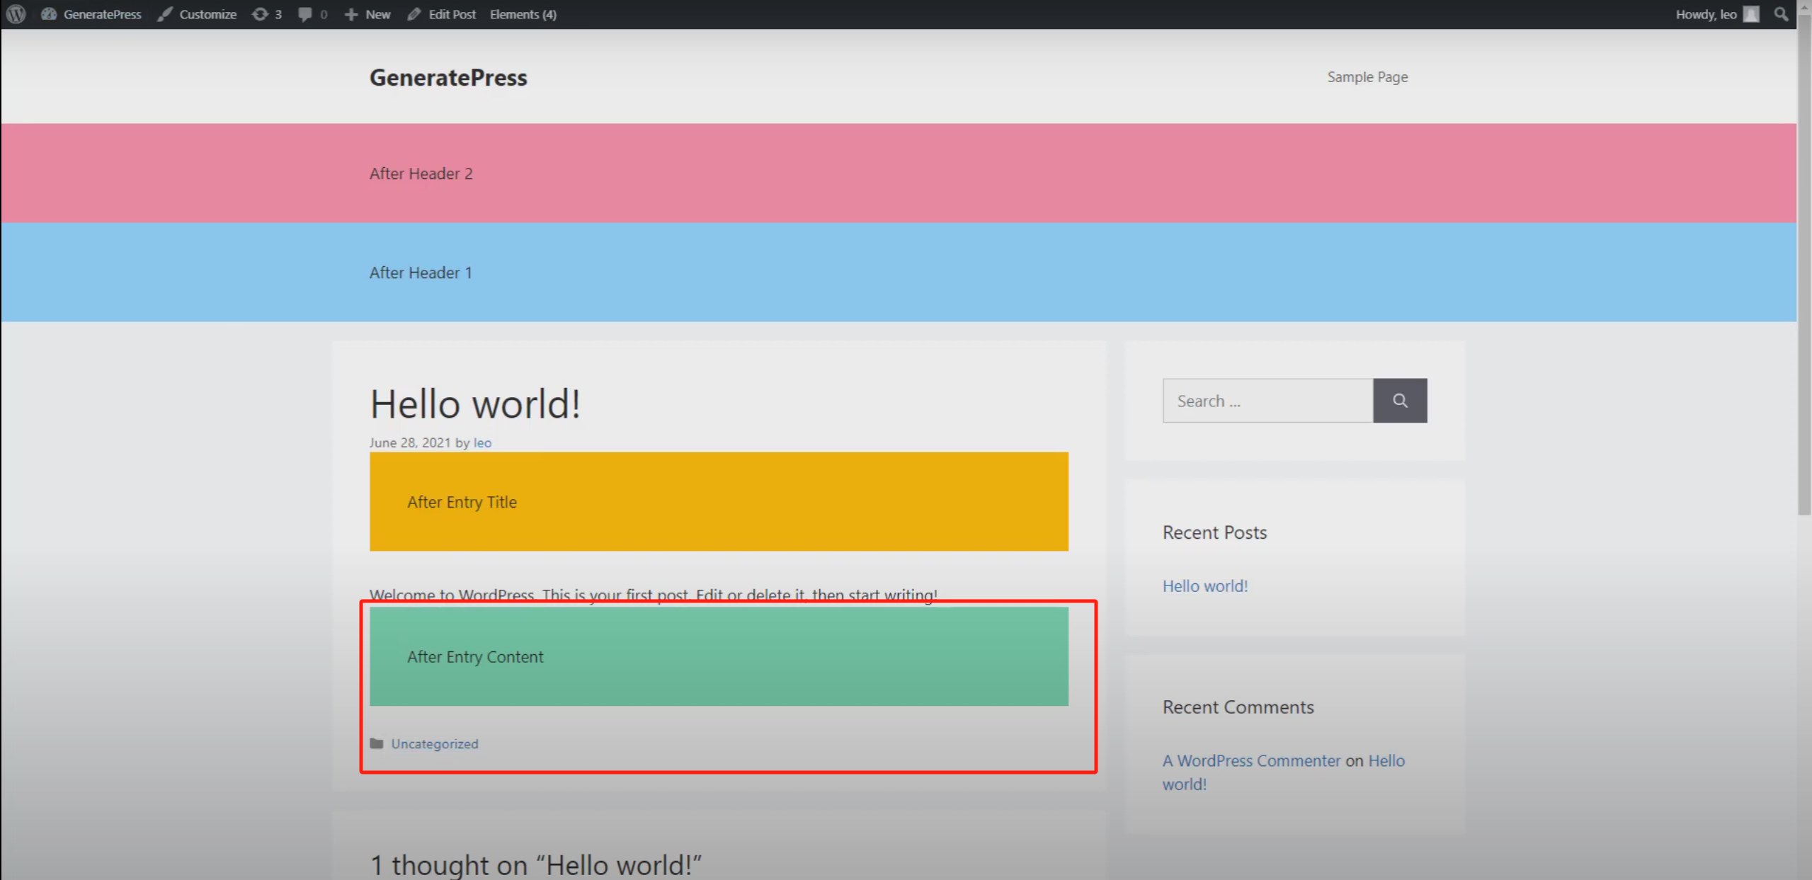Open the Howdy, leo account menu

[1705, 14]
